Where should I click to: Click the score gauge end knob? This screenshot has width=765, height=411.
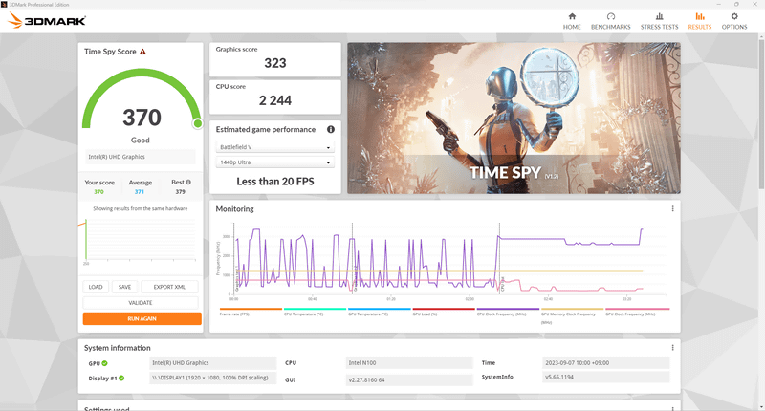tap(198, 123)
